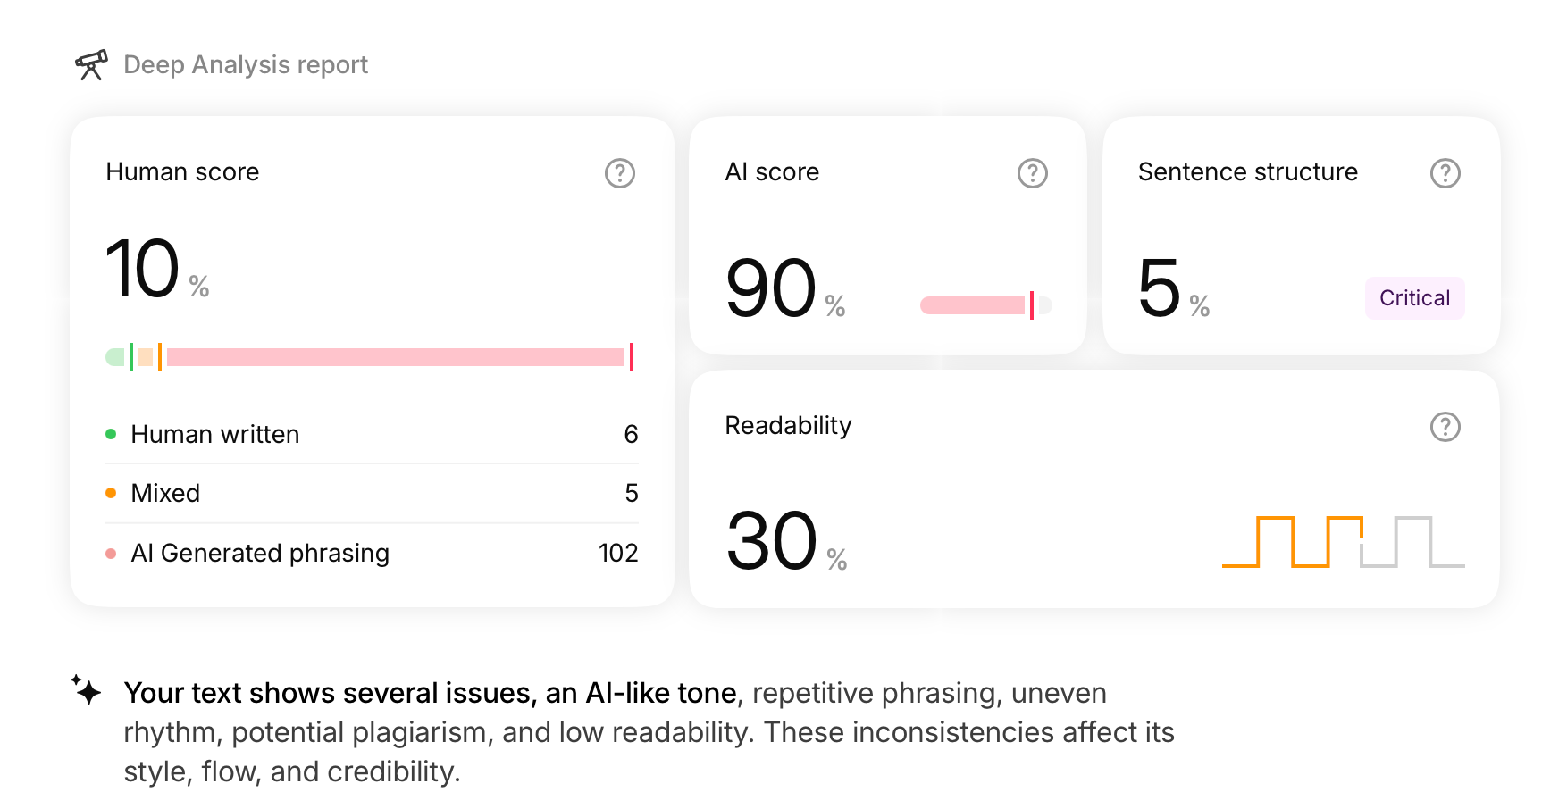
Task: Open Human score help icon
Action: tap(620, 173)
